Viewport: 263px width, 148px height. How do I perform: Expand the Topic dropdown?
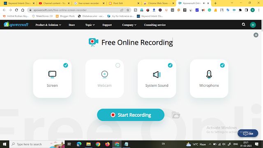90,25
